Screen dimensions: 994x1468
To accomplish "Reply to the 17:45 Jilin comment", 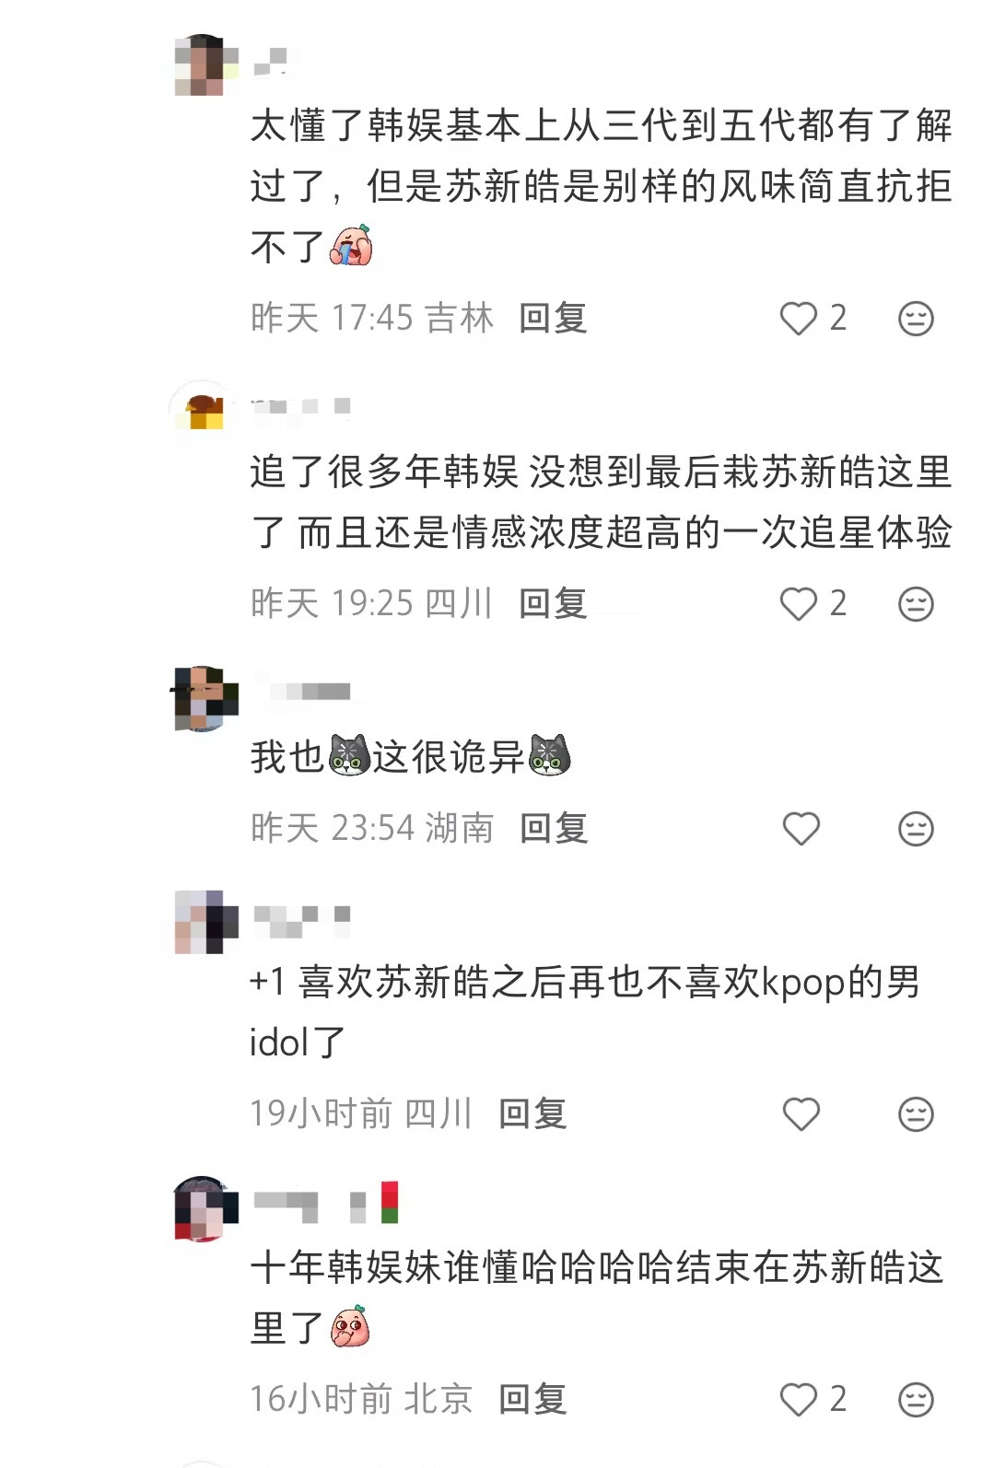I will click(x=553, y=319).
